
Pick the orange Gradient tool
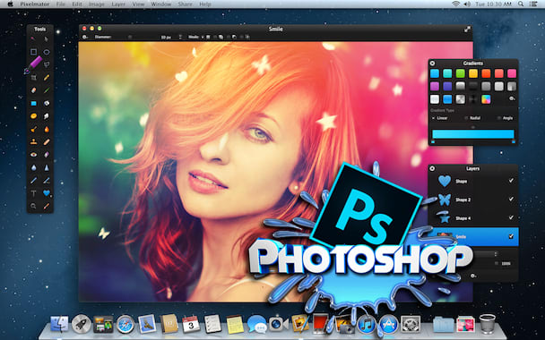tap(33, 116)
